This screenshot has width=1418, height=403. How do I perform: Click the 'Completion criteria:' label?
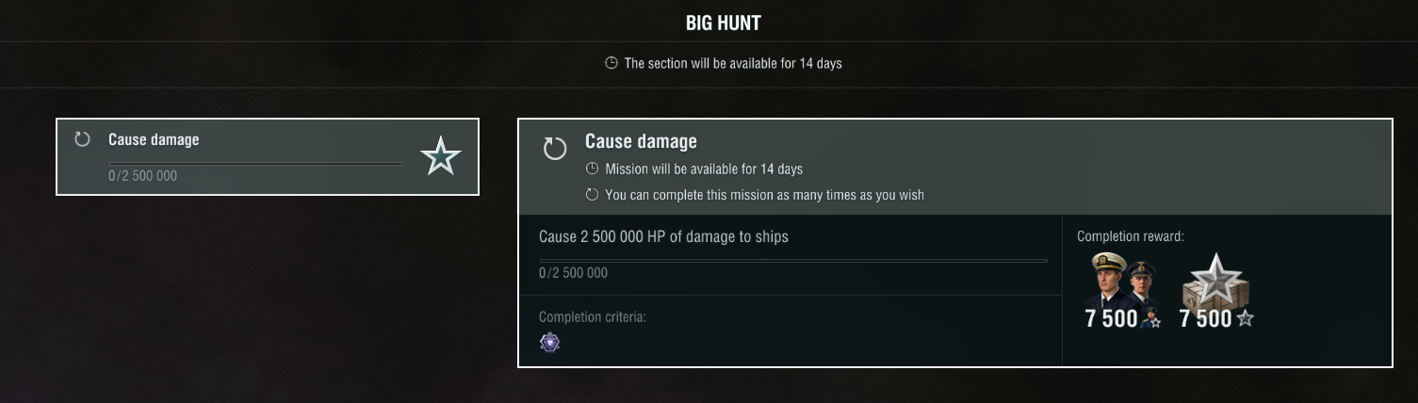coord(592,317)
